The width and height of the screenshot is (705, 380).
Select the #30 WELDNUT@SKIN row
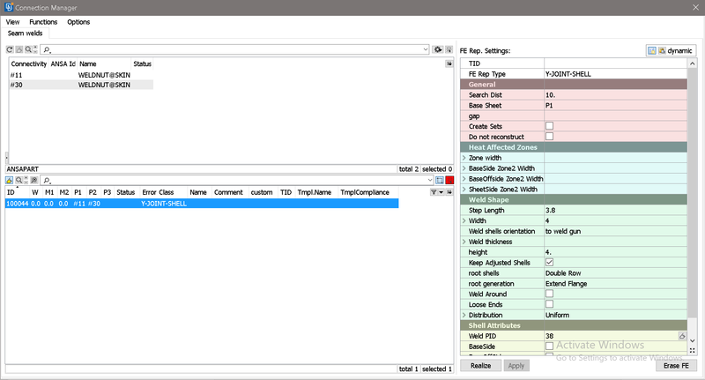[x=81, y=85]
